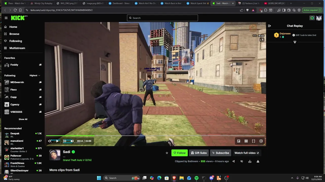Open Grand Theft Auto V category link
Image resolution: width=325 pixels, height=182 pixels.
click(x=77, y=160)
